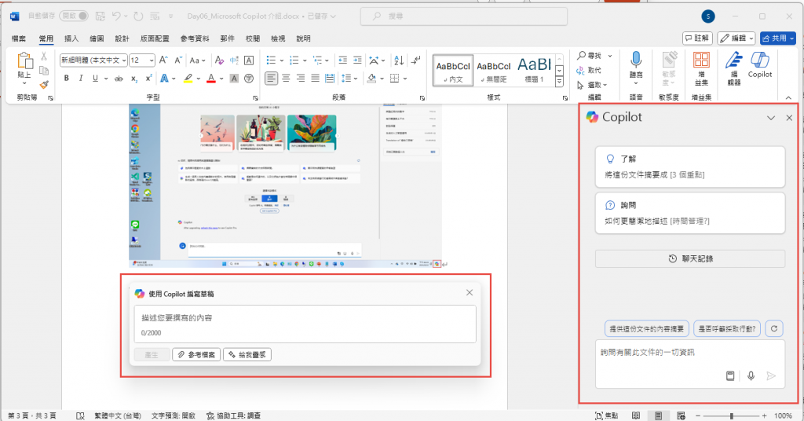804x421 pixels.
Task: Toggle Show paragraph marks
Action: coord(416,60)
